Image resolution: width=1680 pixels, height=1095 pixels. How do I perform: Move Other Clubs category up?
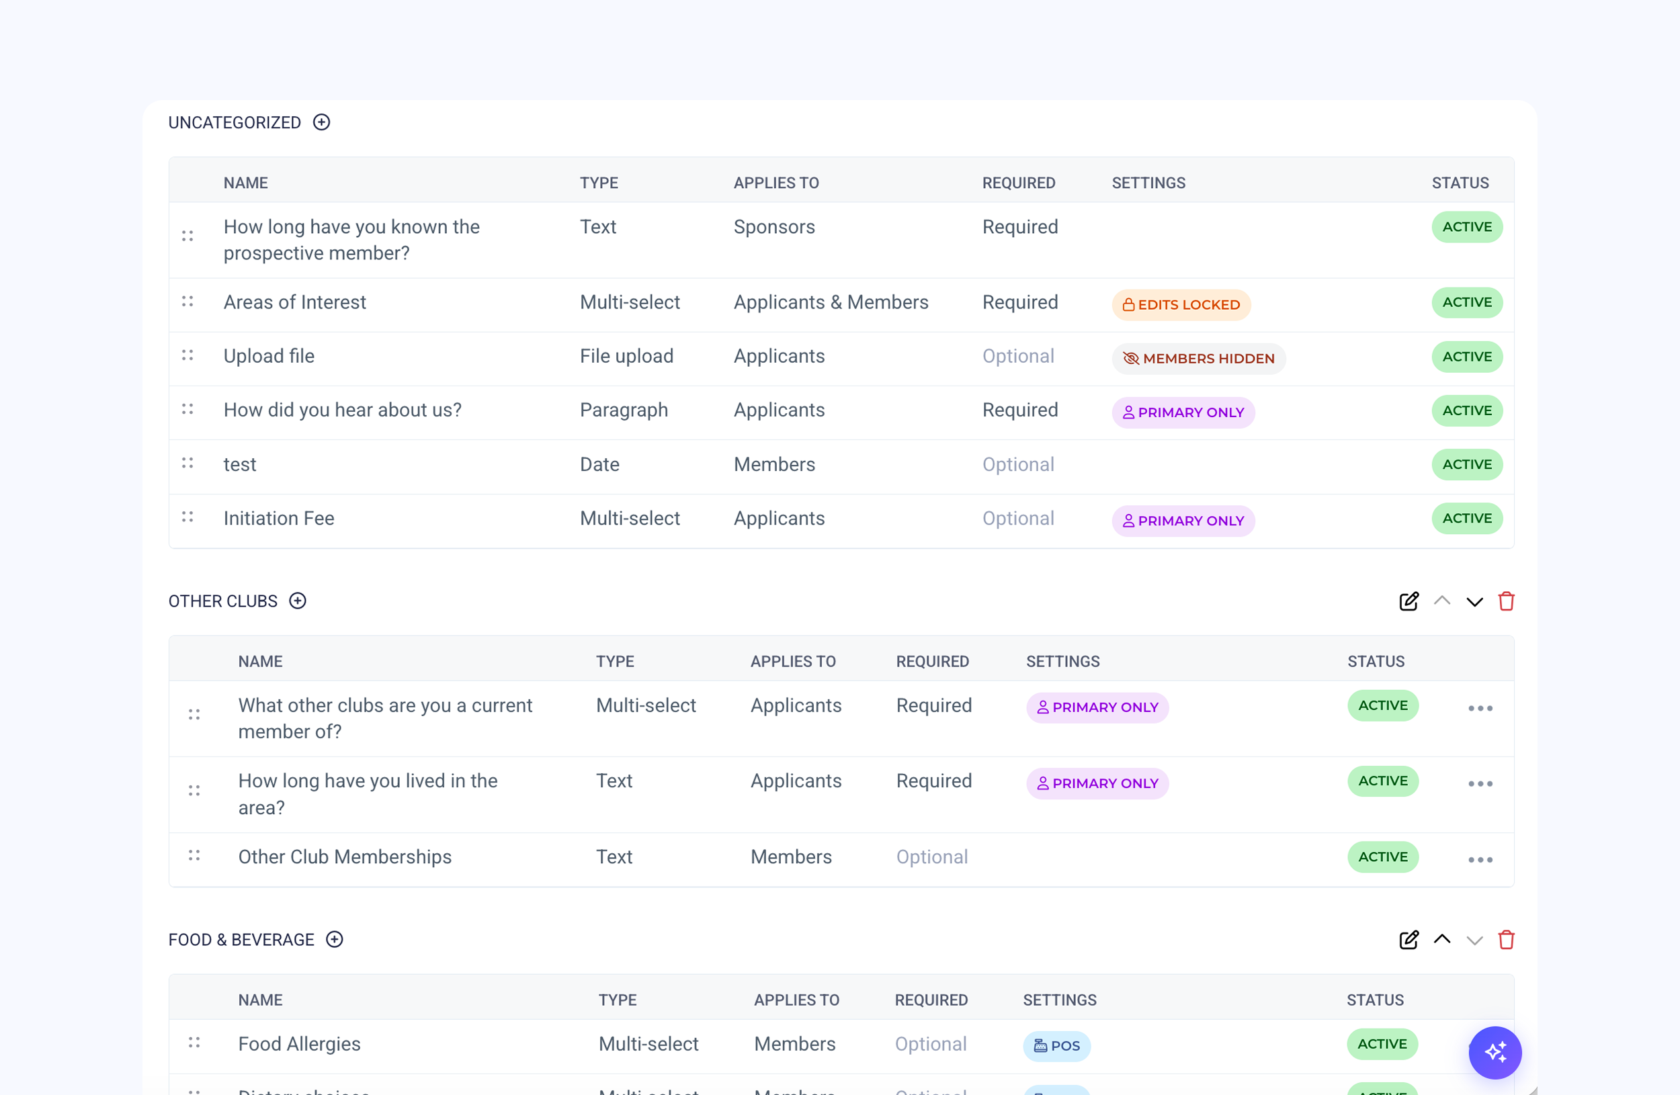pyautogui.click(x=1442, y=601)
